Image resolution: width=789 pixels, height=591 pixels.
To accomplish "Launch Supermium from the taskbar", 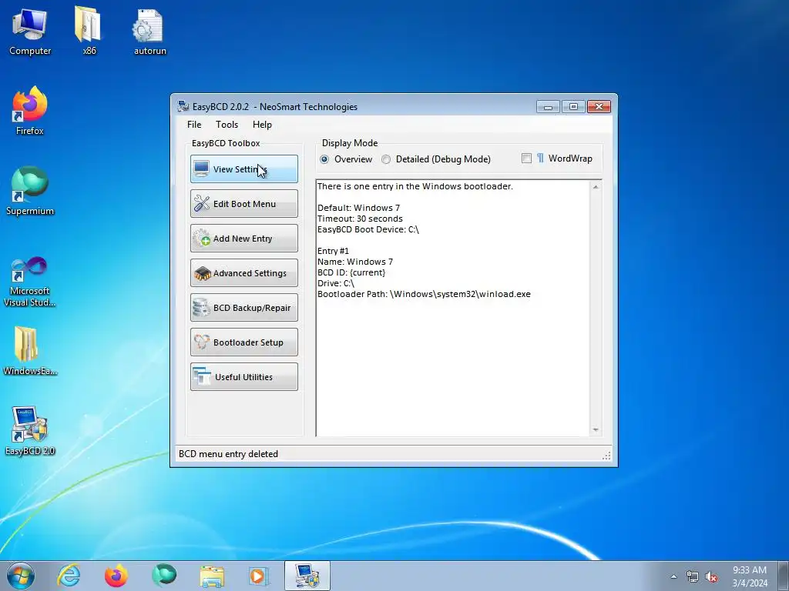I will coord(164,576).
